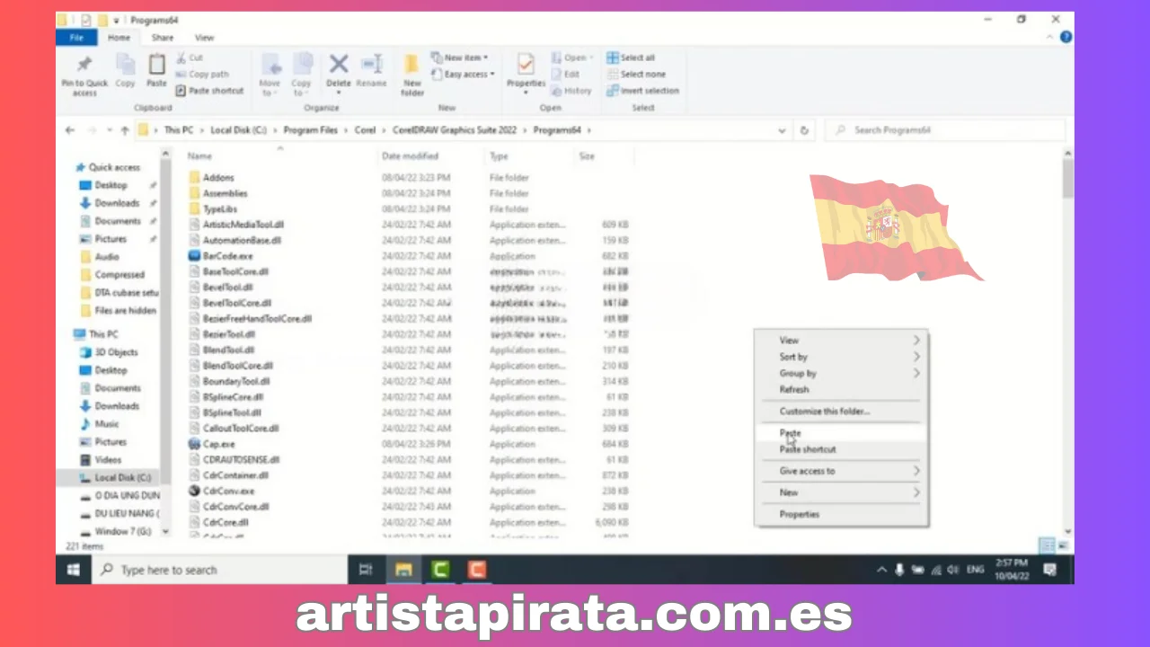
Task: Click the taskbar search box
Action: point(220,570)
